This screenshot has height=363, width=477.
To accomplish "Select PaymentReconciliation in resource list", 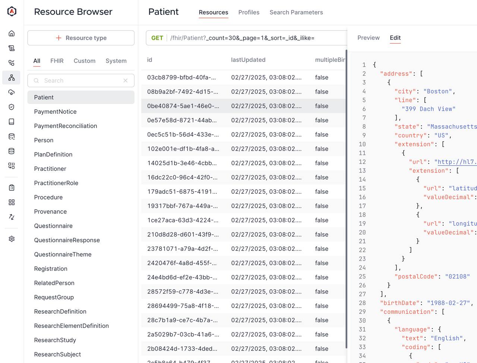I will tap(81, 126).
